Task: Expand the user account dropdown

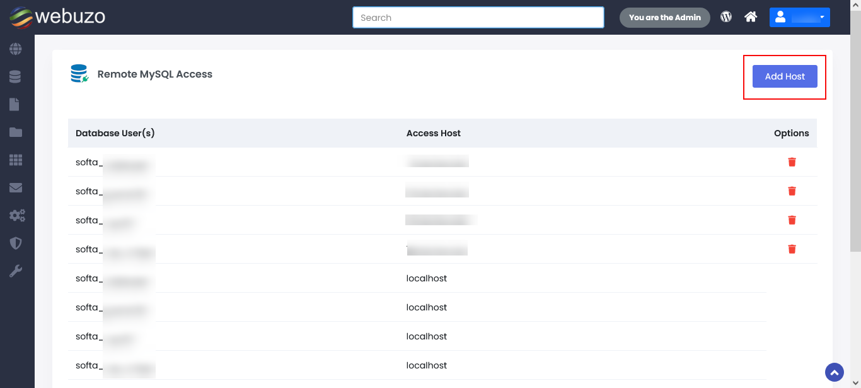Action: click(x=799, y=18)
